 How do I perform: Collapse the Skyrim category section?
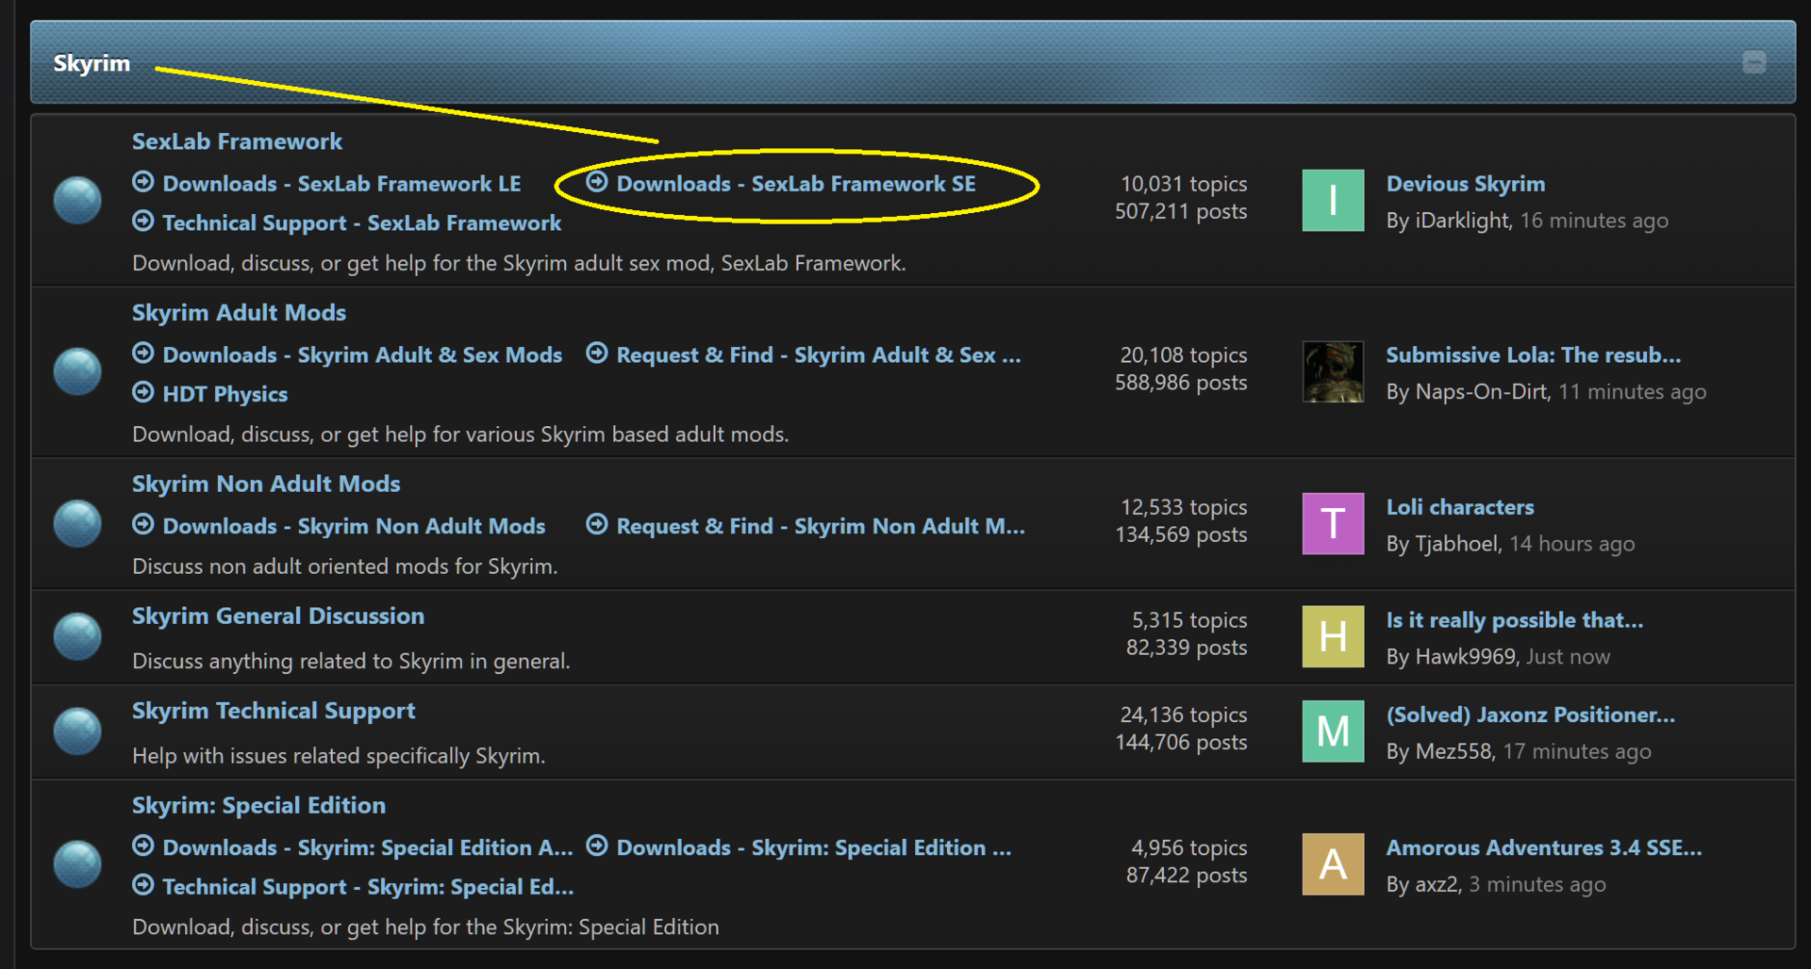pos(1754,62)
